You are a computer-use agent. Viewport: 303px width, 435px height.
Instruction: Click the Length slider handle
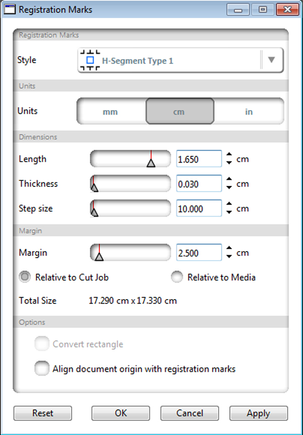click(x=150, y=163)
